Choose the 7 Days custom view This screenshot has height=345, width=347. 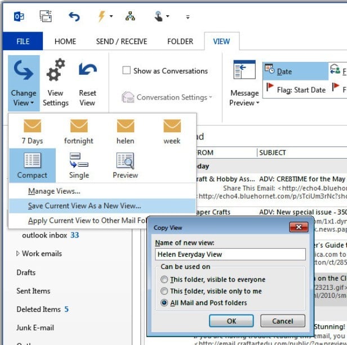[x=32, y=132]
